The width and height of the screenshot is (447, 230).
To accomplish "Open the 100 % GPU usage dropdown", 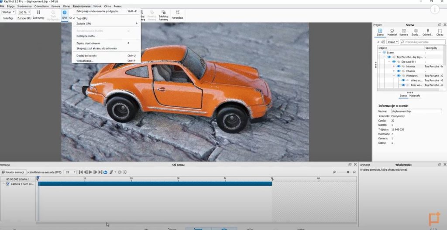I will pyautogui.click(x=24, y=12).
